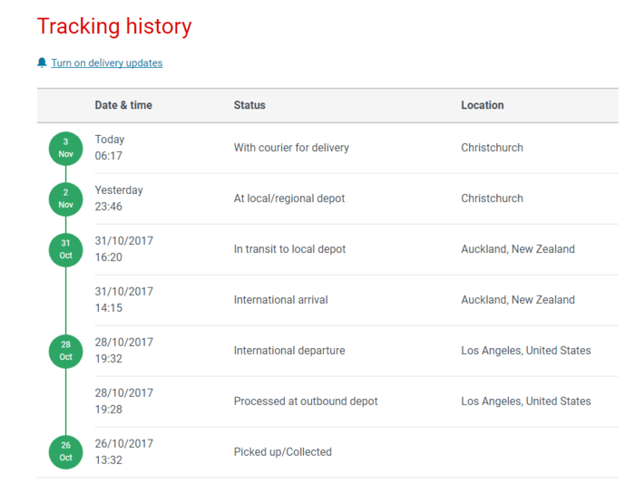
Task: Click Today 06:17 timestamp
Action: [x=110, y=148]
